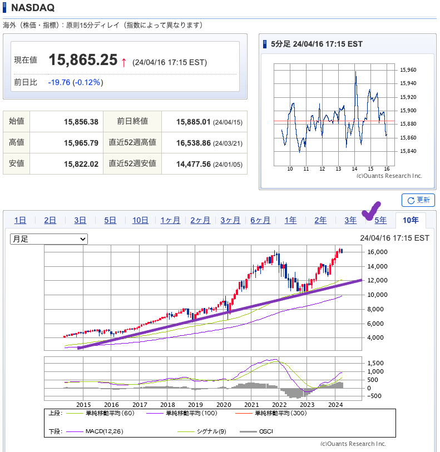
Task: Click the 直近52週高値 header cell
Action: [132, 143]
